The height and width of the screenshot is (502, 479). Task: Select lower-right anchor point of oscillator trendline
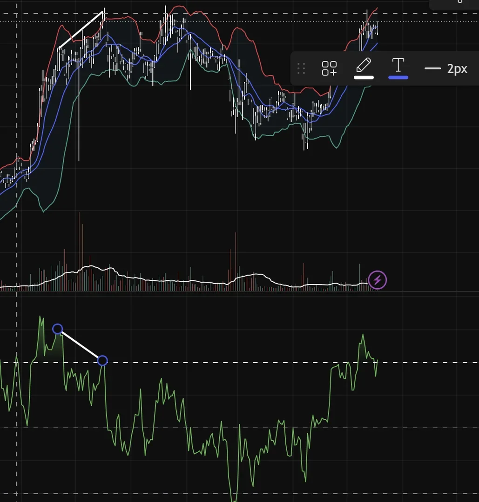(102, 361)
